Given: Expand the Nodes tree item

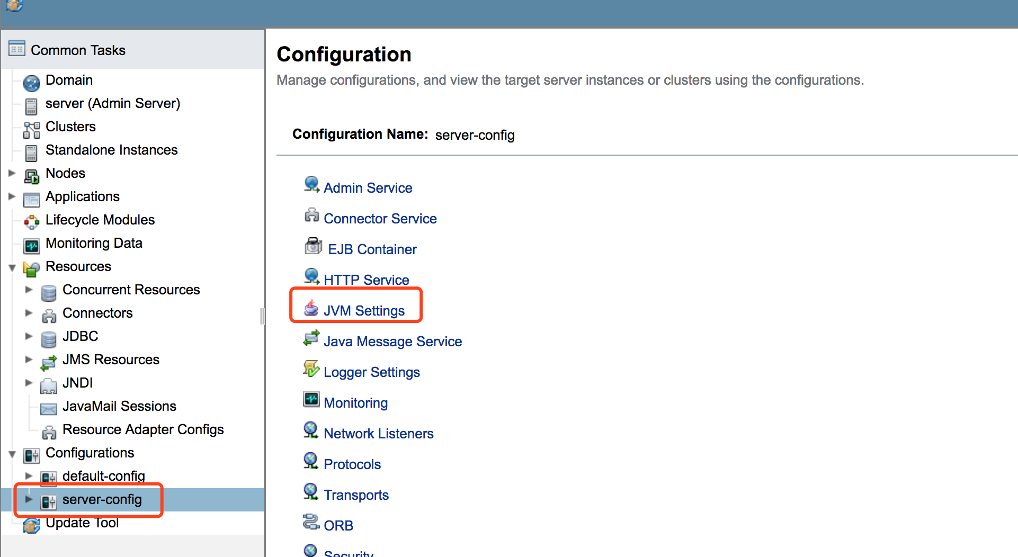Looking at the screenshot, I should tap(12, 173).
